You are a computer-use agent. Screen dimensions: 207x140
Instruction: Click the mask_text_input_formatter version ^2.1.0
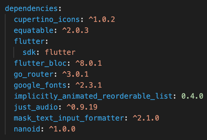[146, 118]
